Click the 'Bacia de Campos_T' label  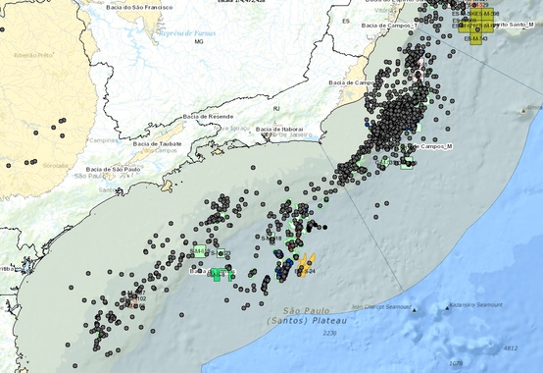pos(389,26)
